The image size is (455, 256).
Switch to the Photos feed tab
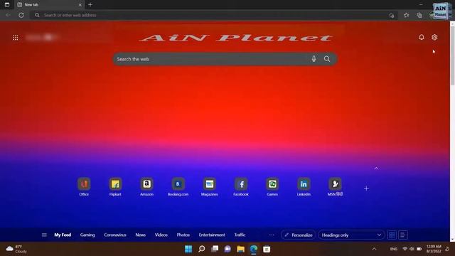click(x=183, y=235)
